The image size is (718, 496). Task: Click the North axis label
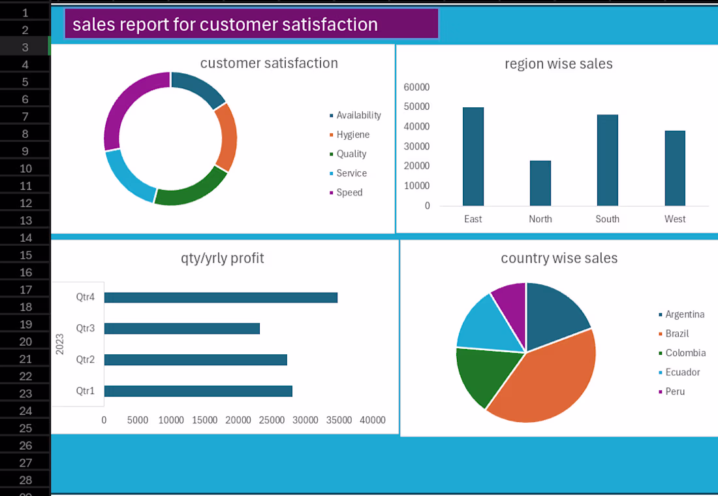540,219
